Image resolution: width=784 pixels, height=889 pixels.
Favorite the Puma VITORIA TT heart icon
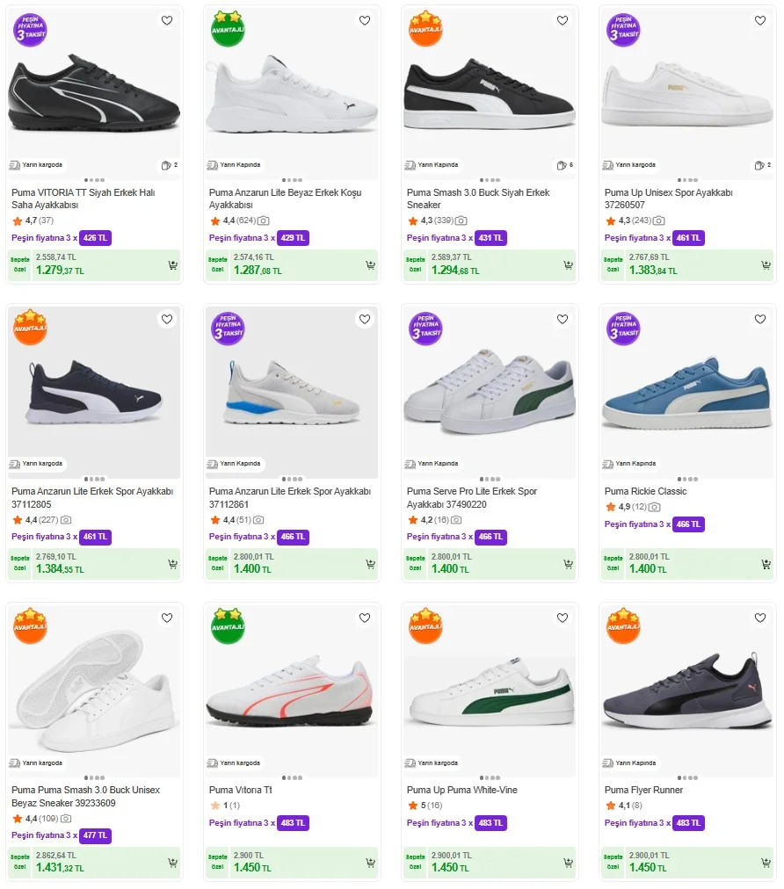167,20
